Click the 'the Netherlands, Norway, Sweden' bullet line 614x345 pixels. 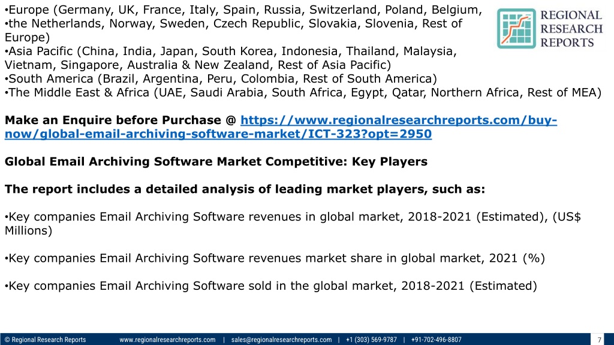tap(233, 31)
